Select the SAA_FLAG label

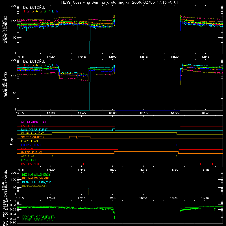[28, 149]
